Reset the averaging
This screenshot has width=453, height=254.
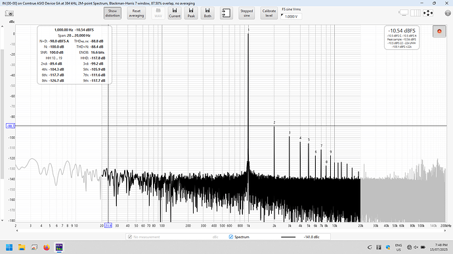coord(137,13)
